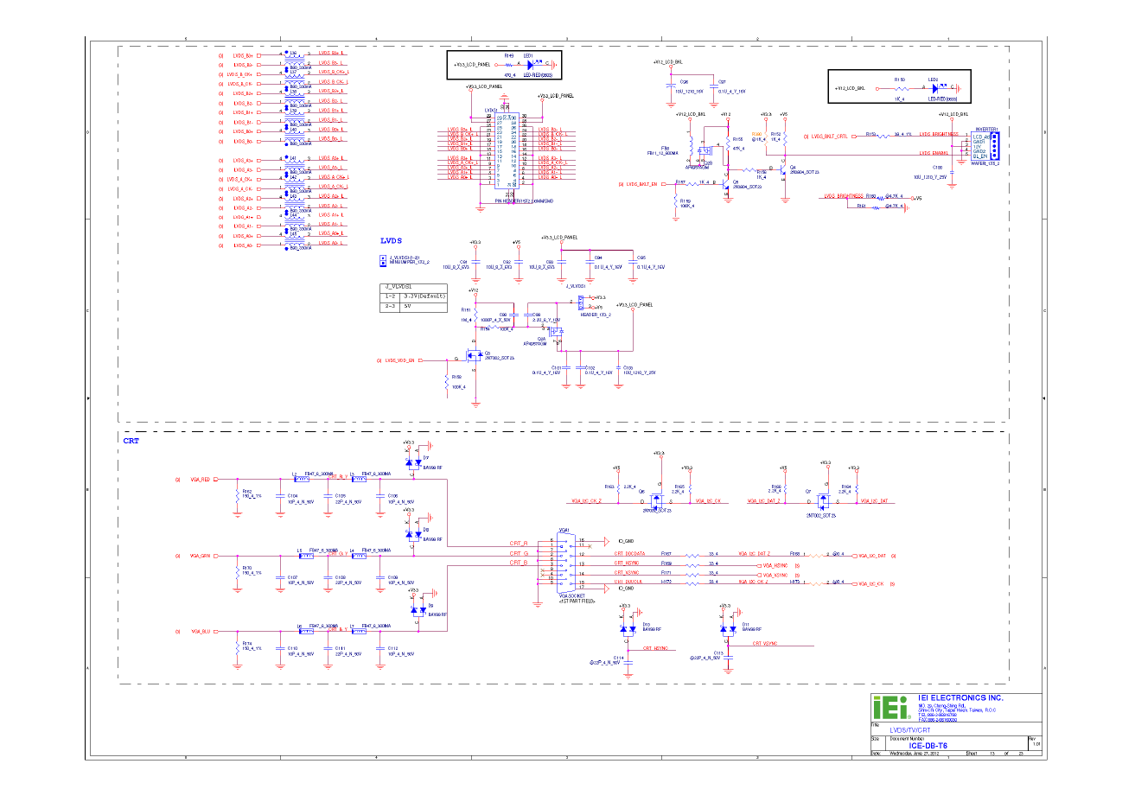Viewport: 1135px width, 802px height.
Task: Click the ICE-DB-T6 document number
Action: 928,746
